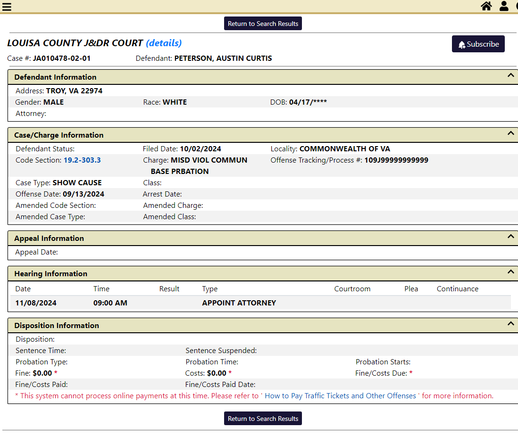Click LOUISA COUNTY J&DR COURT heading

(75, 43)
